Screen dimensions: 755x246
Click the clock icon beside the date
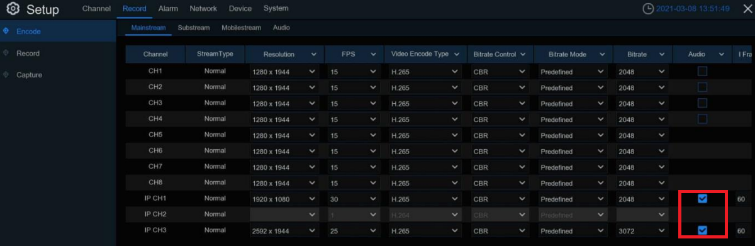pyautogui.click(x=648, y=9)
